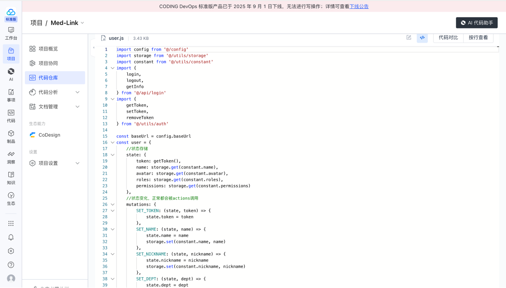Select 项目概览 in the sidebar
This screenshot has height=288, width=506.
click(48, 49)
